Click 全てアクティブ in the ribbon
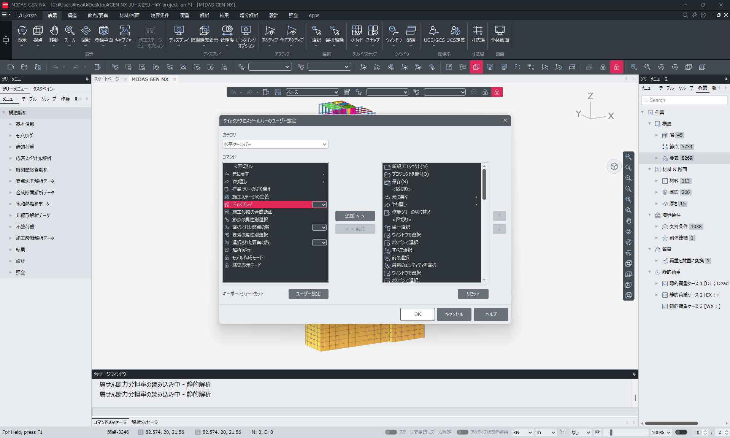Viewport: 730px width, 438px height. [292, 35]
